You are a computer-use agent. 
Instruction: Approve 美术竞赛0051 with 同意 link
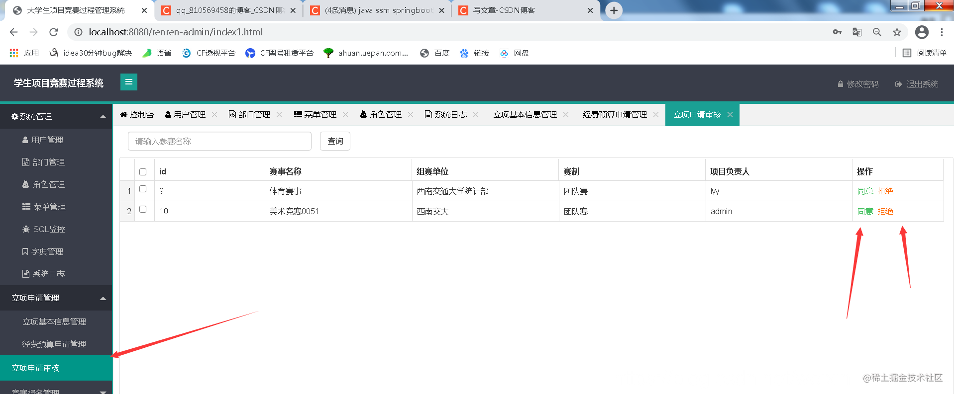tap(865, 211)
